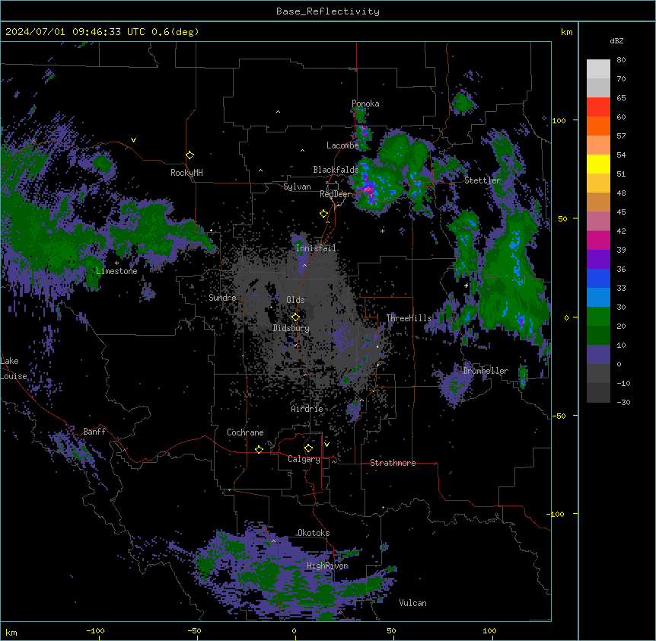Pick the magenta 39-42 dBZ legend swatch

(x=598, y=240)
